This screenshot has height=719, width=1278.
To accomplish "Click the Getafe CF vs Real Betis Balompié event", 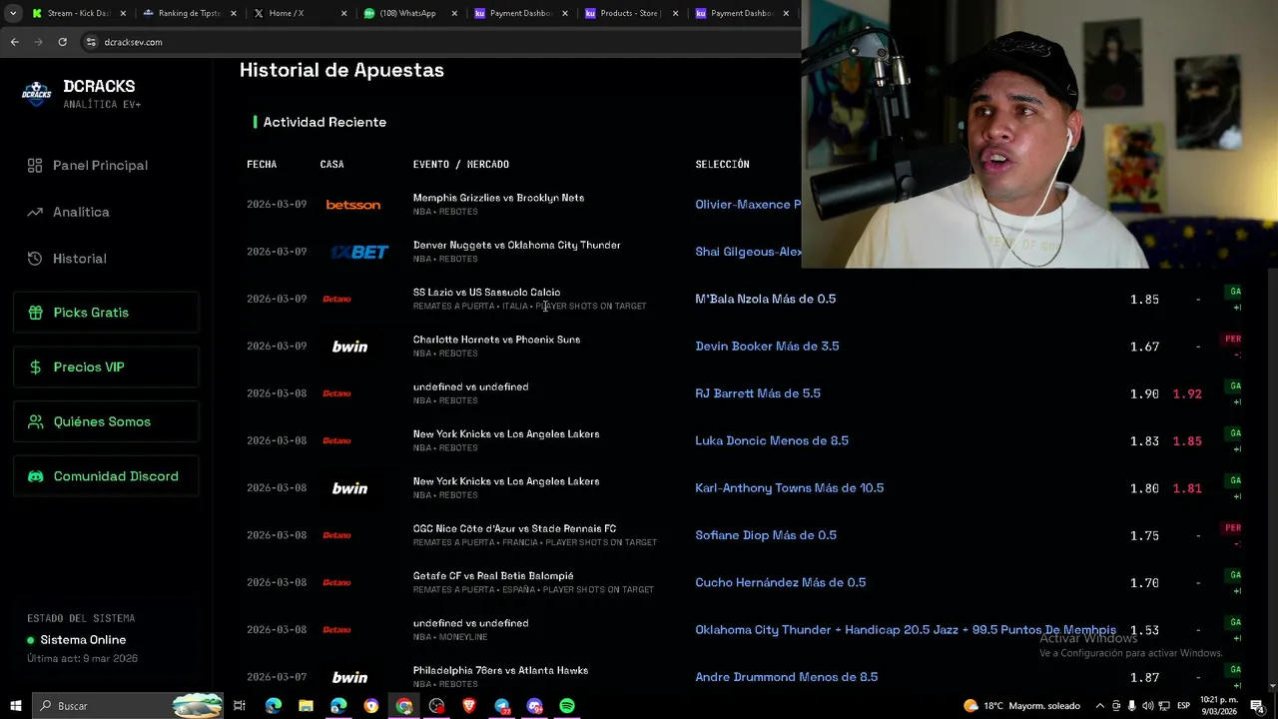I will (x=493, y=576).
